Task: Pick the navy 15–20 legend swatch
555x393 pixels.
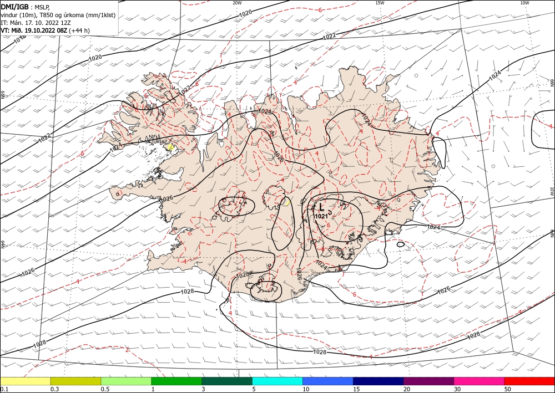Action: [x=379, y=381]
